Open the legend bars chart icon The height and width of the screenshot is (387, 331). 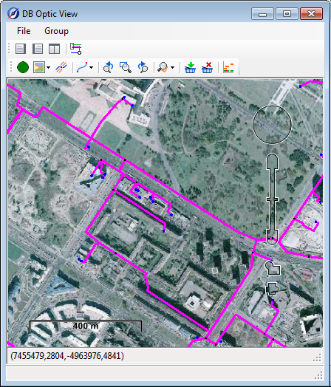click(228, 67)
